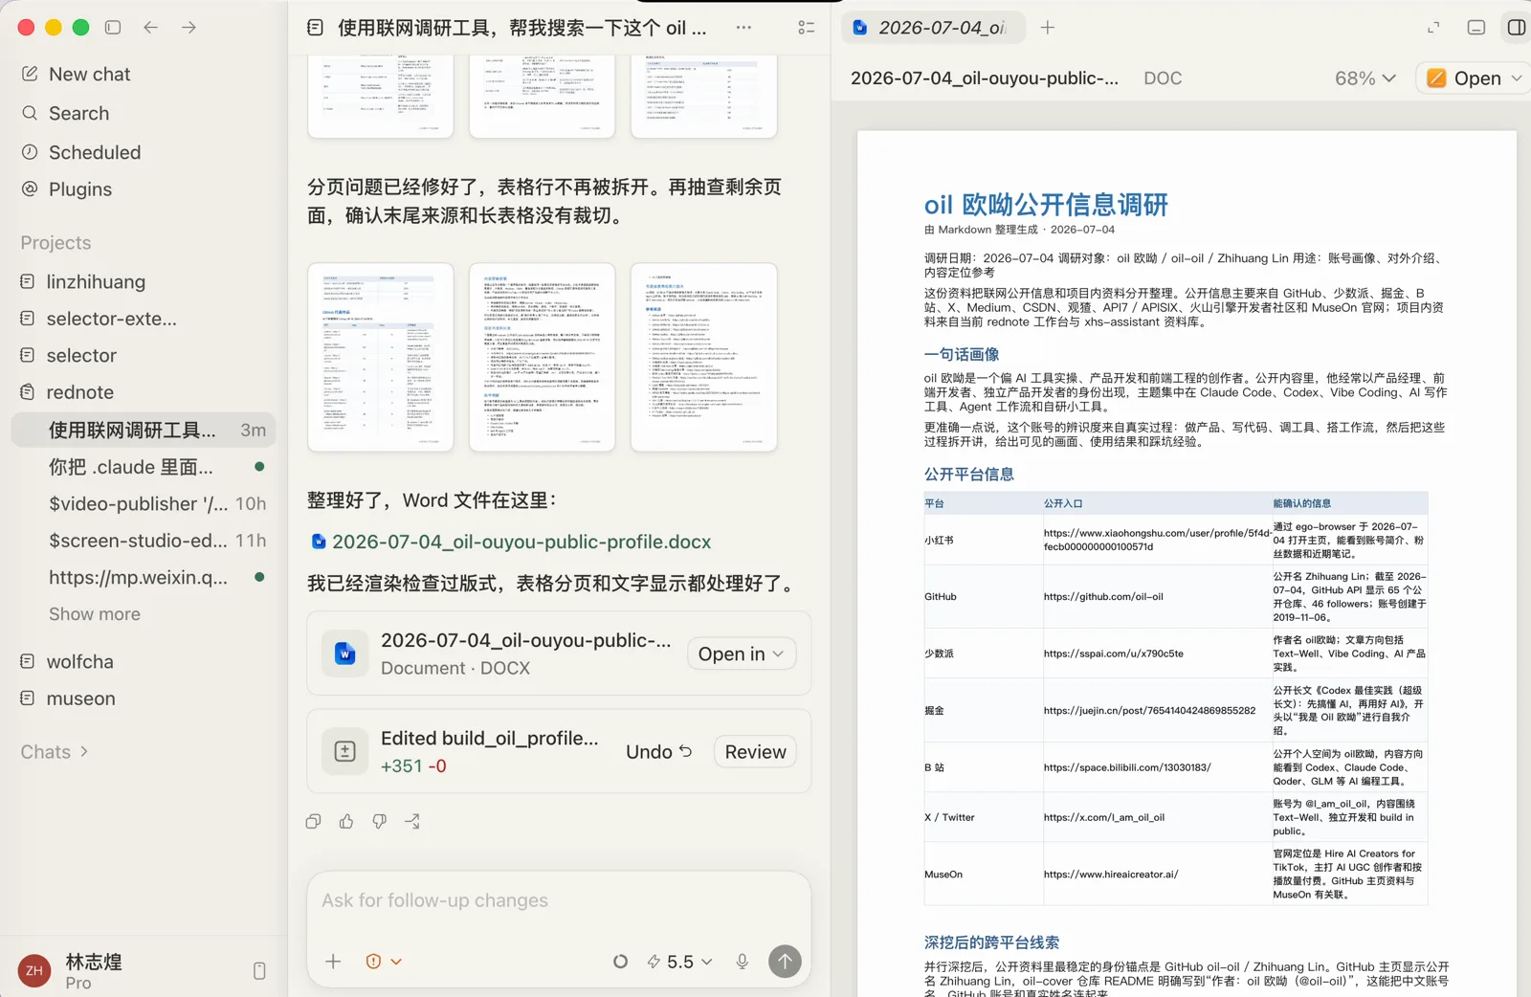Review the build_oil_profile changes

(x=756, y=752)
